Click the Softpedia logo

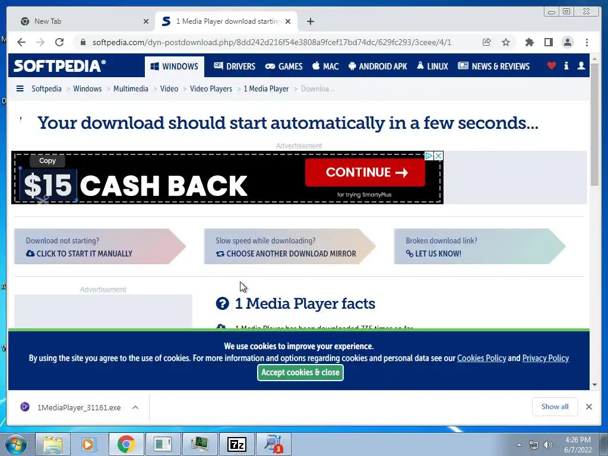pyautogui.click(x=59, y=66)
